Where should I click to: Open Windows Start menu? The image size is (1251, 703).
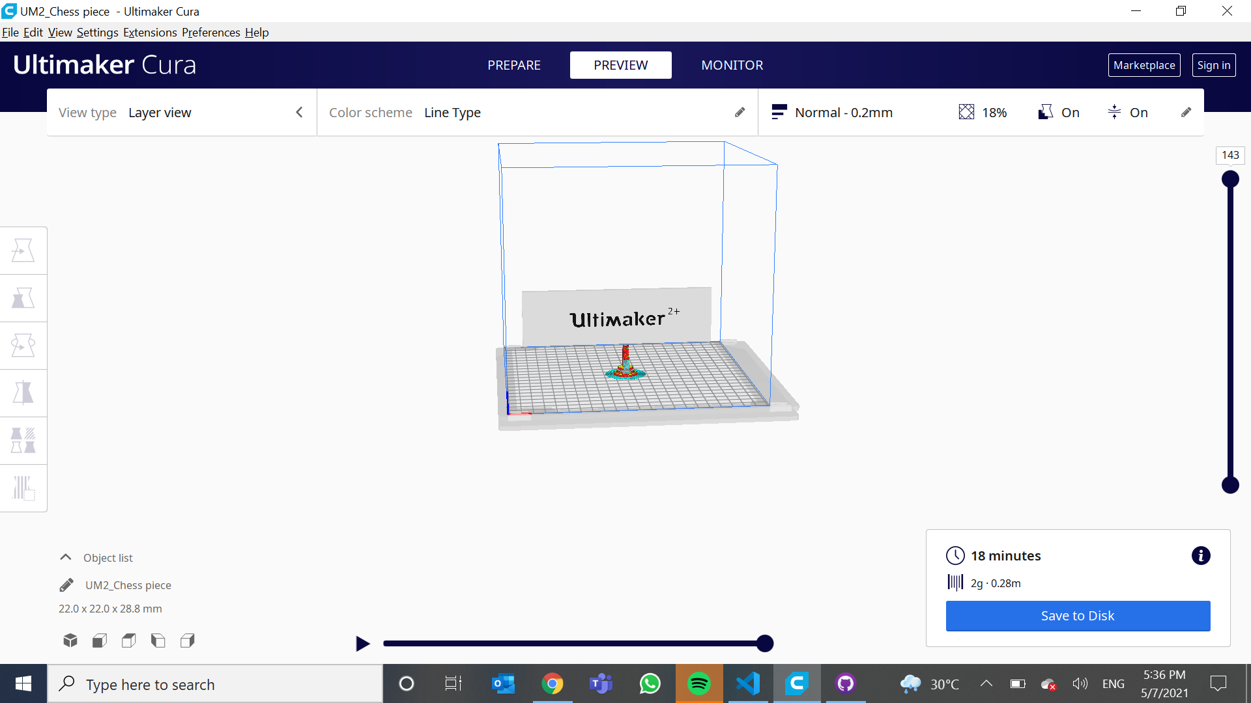click(x=23, y=684)
